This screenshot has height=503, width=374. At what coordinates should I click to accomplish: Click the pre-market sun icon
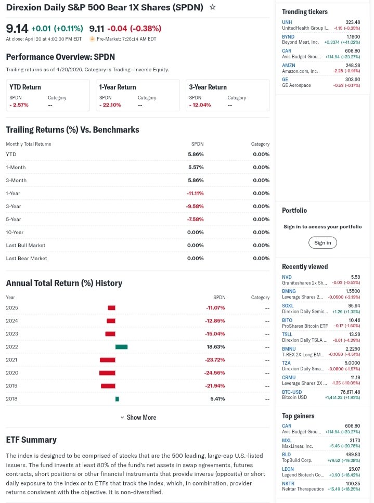pyautogui.click(x=92, y=39)
